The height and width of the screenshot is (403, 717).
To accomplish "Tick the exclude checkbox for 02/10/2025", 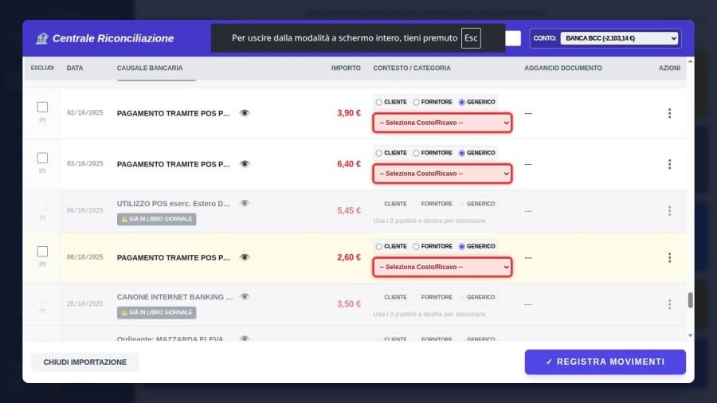I will pyautogui.click(x=42, y=107).
